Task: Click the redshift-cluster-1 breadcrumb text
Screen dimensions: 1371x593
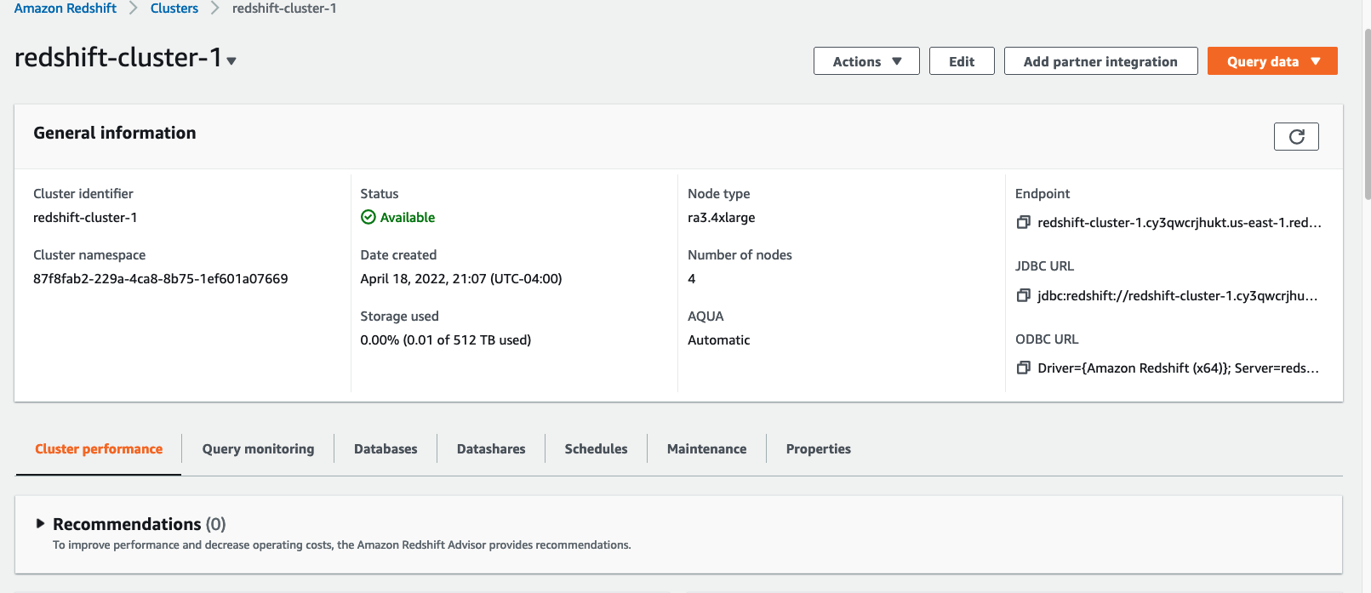Action: tap(284, 8)
